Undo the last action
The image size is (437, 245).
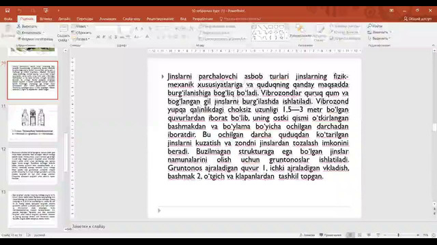20,11
